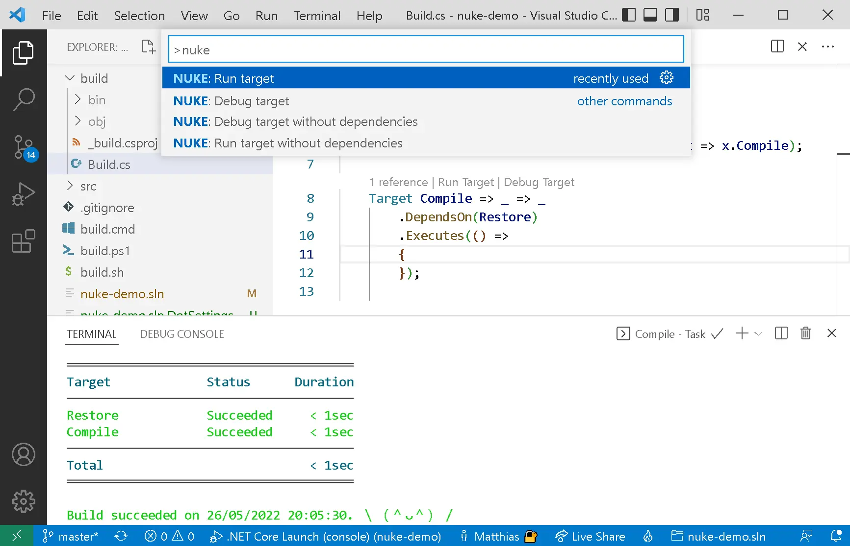Open the feedback icon in status bar
Image resolution: width=850 pixels, height=546 pixels.
pos(806,536)
